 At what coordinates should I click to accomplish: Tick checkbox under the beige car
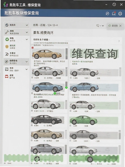tap(32, 140)
